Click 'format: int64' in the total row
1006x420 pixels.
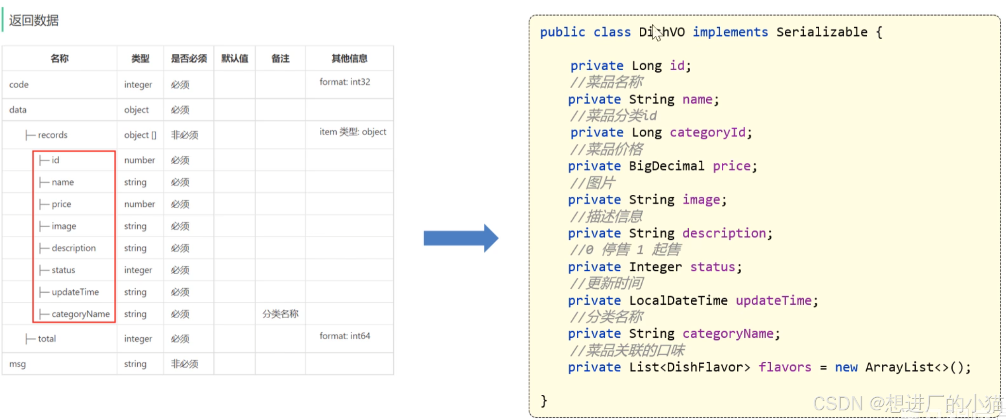tap(345, 336)
